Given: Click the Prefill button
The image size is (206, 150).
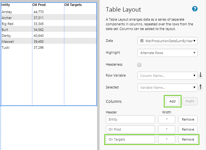Looking at the screenshot, I should (190, 101).
